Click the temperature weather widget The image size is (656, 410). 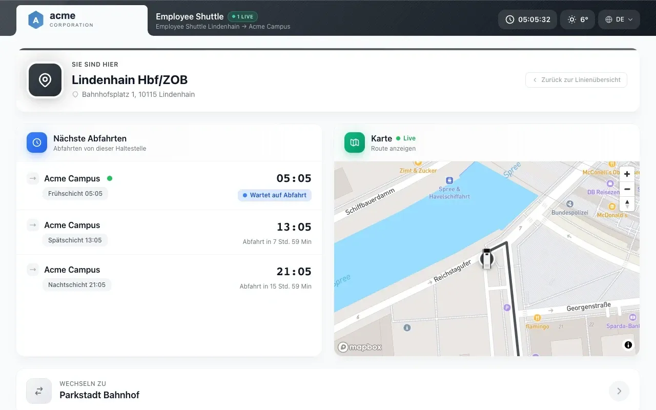coord(578,19)
